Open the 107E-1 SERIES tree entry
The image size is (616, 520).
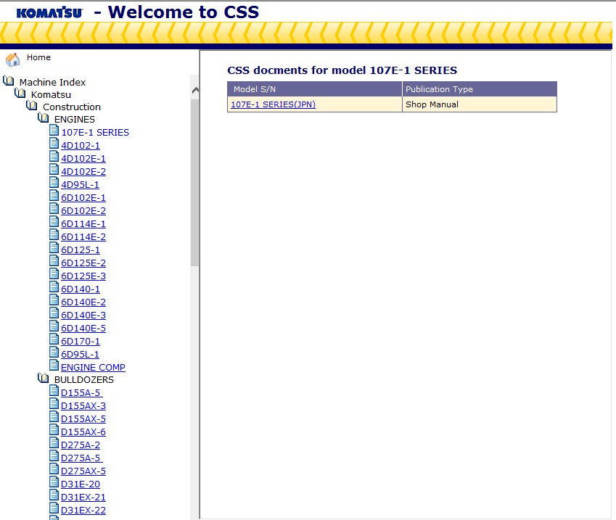pyautogui.click(x=95, y=132)
